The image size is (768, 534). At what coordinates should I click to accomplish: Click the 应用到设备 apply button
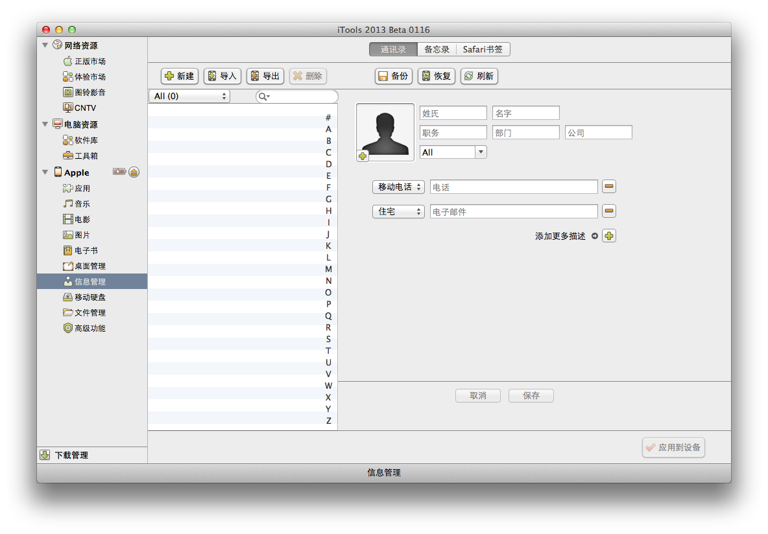coord(673,447)
